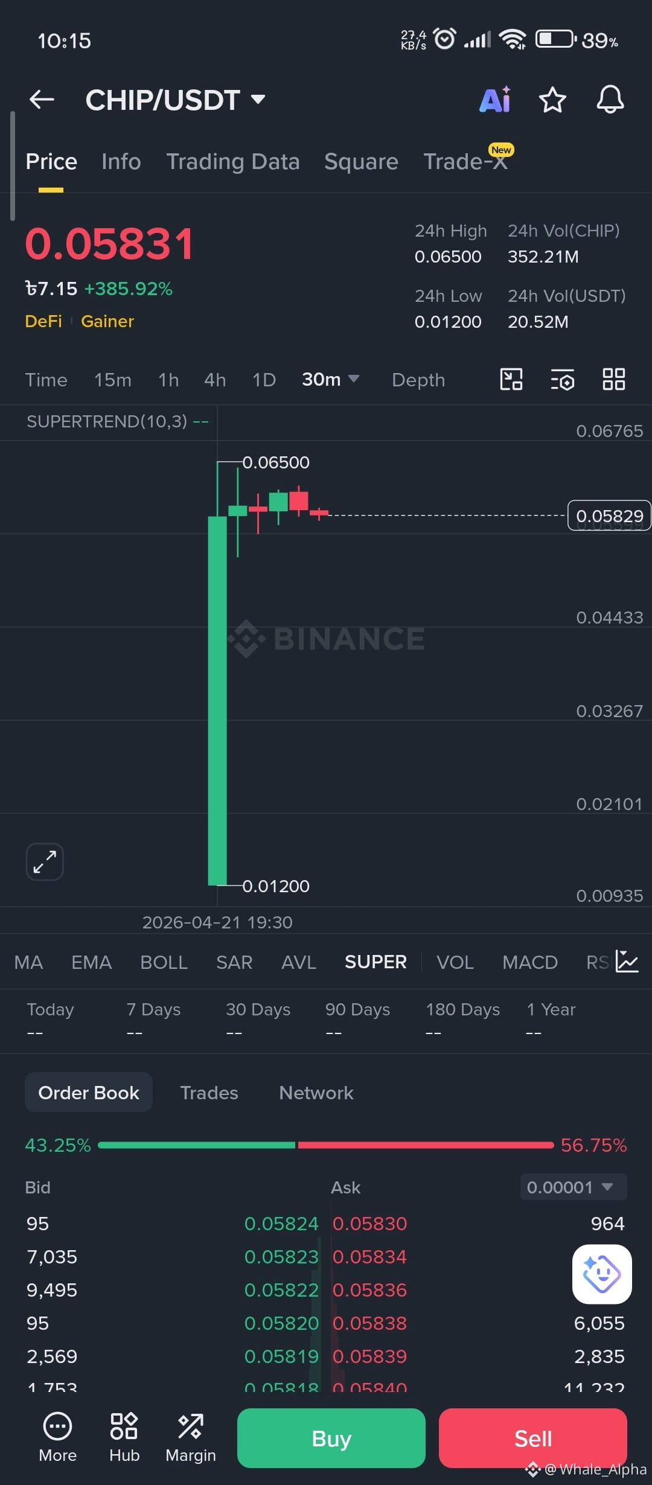
Task: Open the 30m interval dropdown
Action: pyautogui.click(x=330, y=380)
